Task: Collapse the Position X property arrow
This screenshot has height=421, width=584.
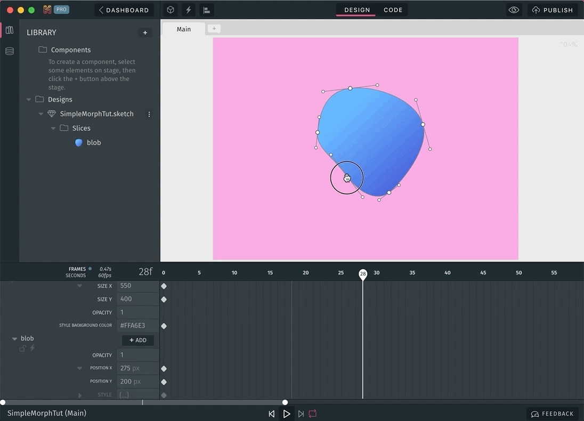Action: point(80,368)
